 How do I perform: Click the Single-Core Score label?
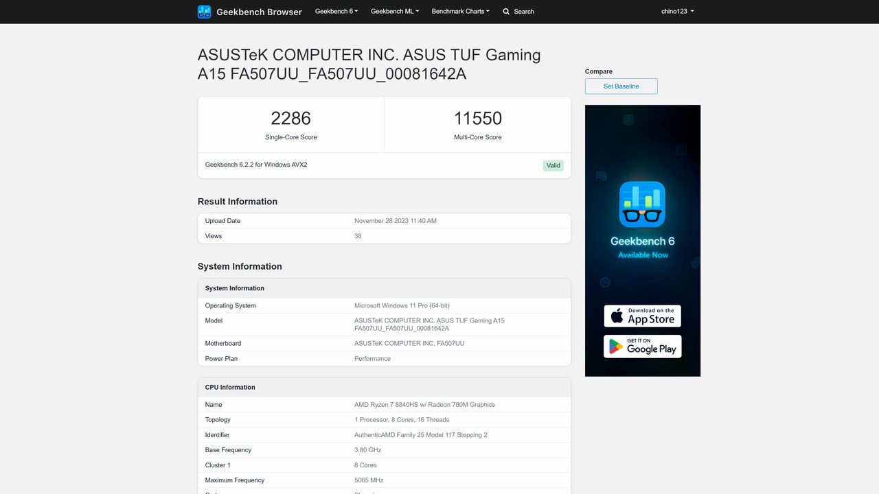click(291, 137)
